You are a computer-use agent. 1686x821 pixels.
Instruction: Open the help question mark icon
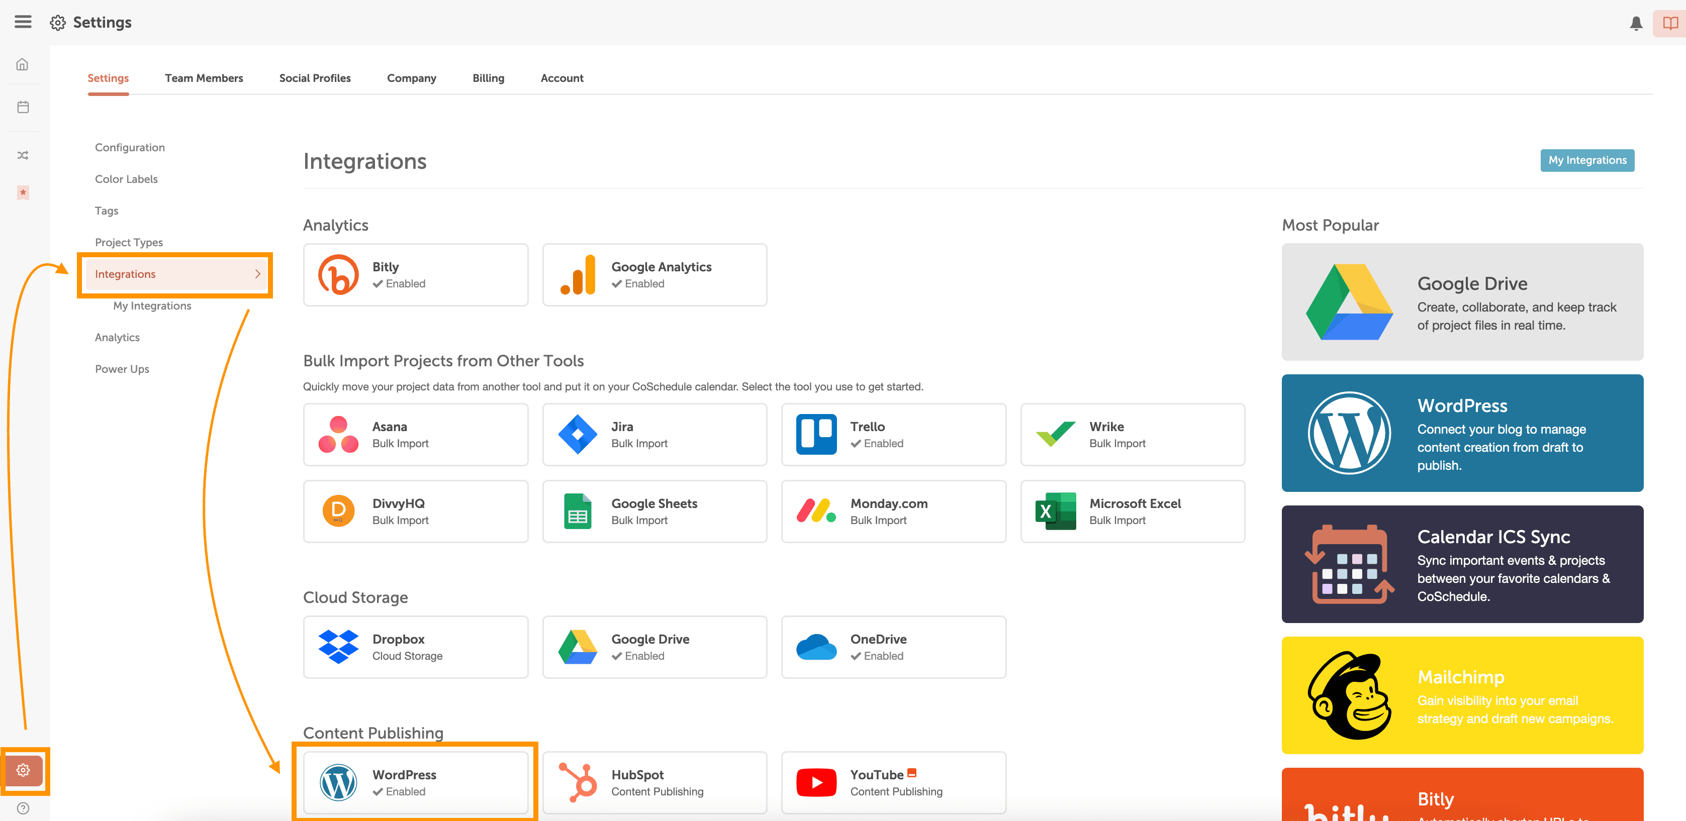coord(23,807)
